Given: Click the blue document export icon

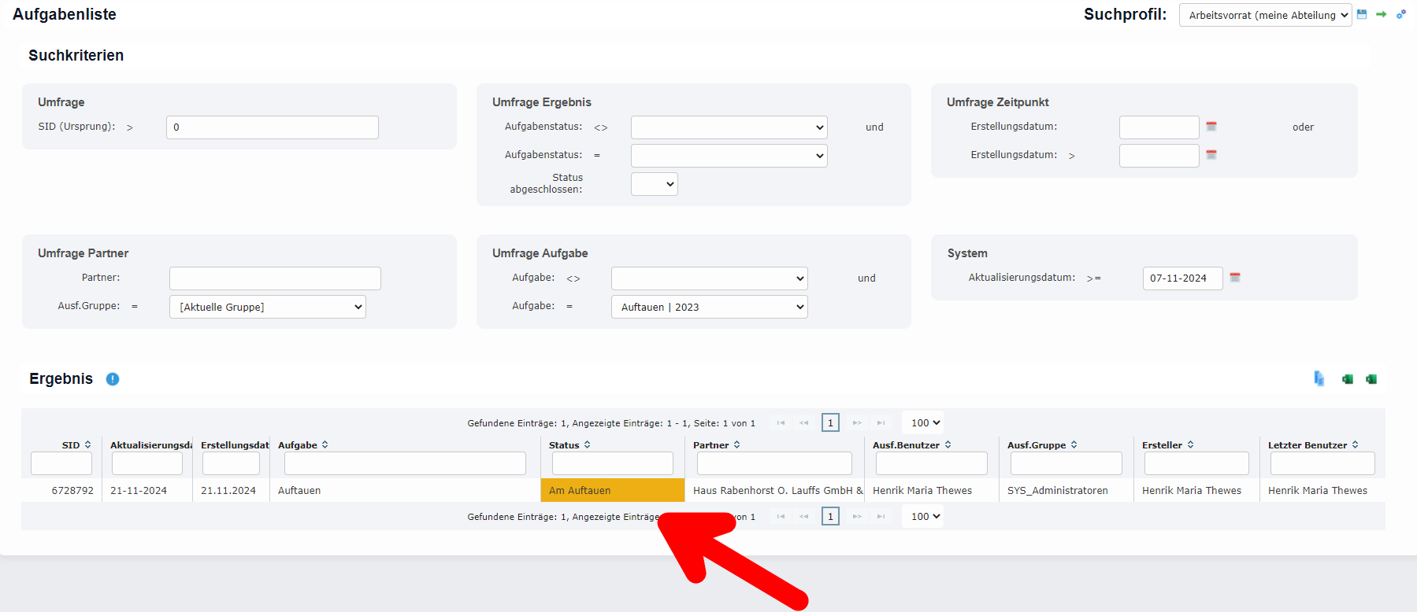Looking at the screenshot, I should [x=1319, y=379].
